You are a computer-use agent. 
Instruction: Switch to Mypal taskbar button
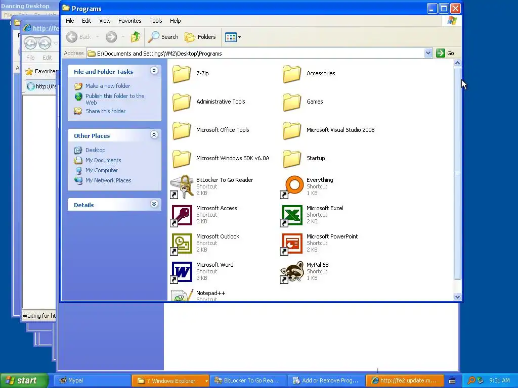(x=92, y=381)
